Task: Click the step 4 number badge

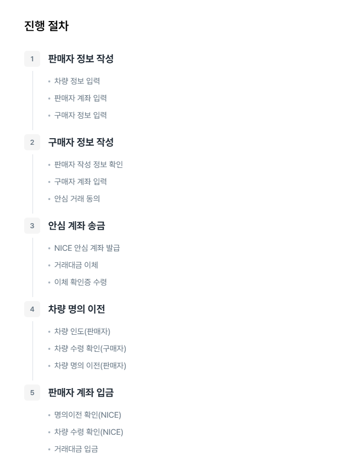Action: coord(32,309)
